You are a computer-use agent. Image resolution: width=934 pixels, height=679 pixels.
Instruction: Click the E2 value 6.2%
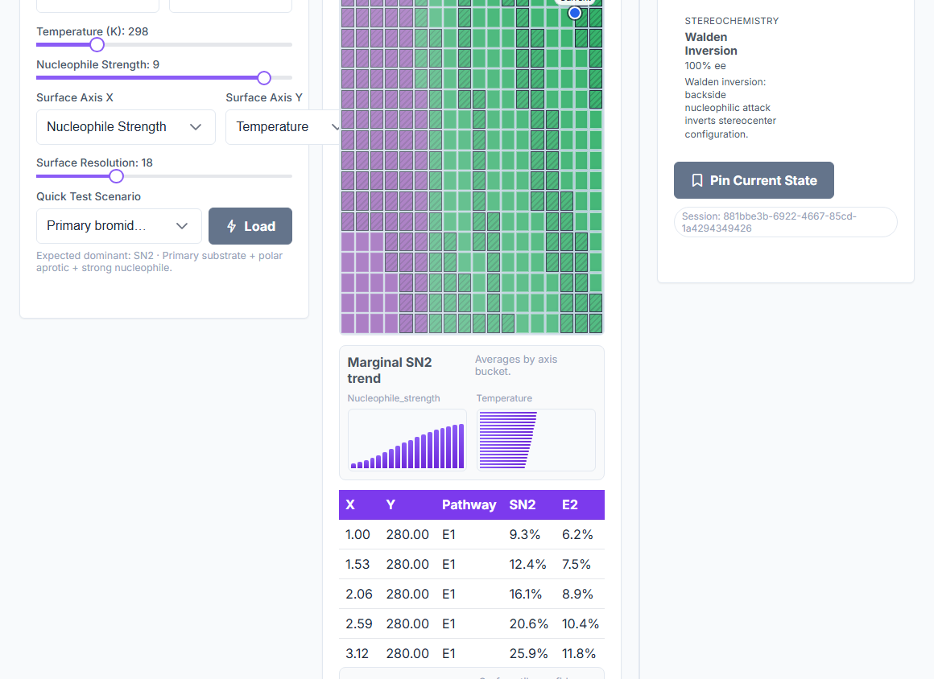coord(578,534)
